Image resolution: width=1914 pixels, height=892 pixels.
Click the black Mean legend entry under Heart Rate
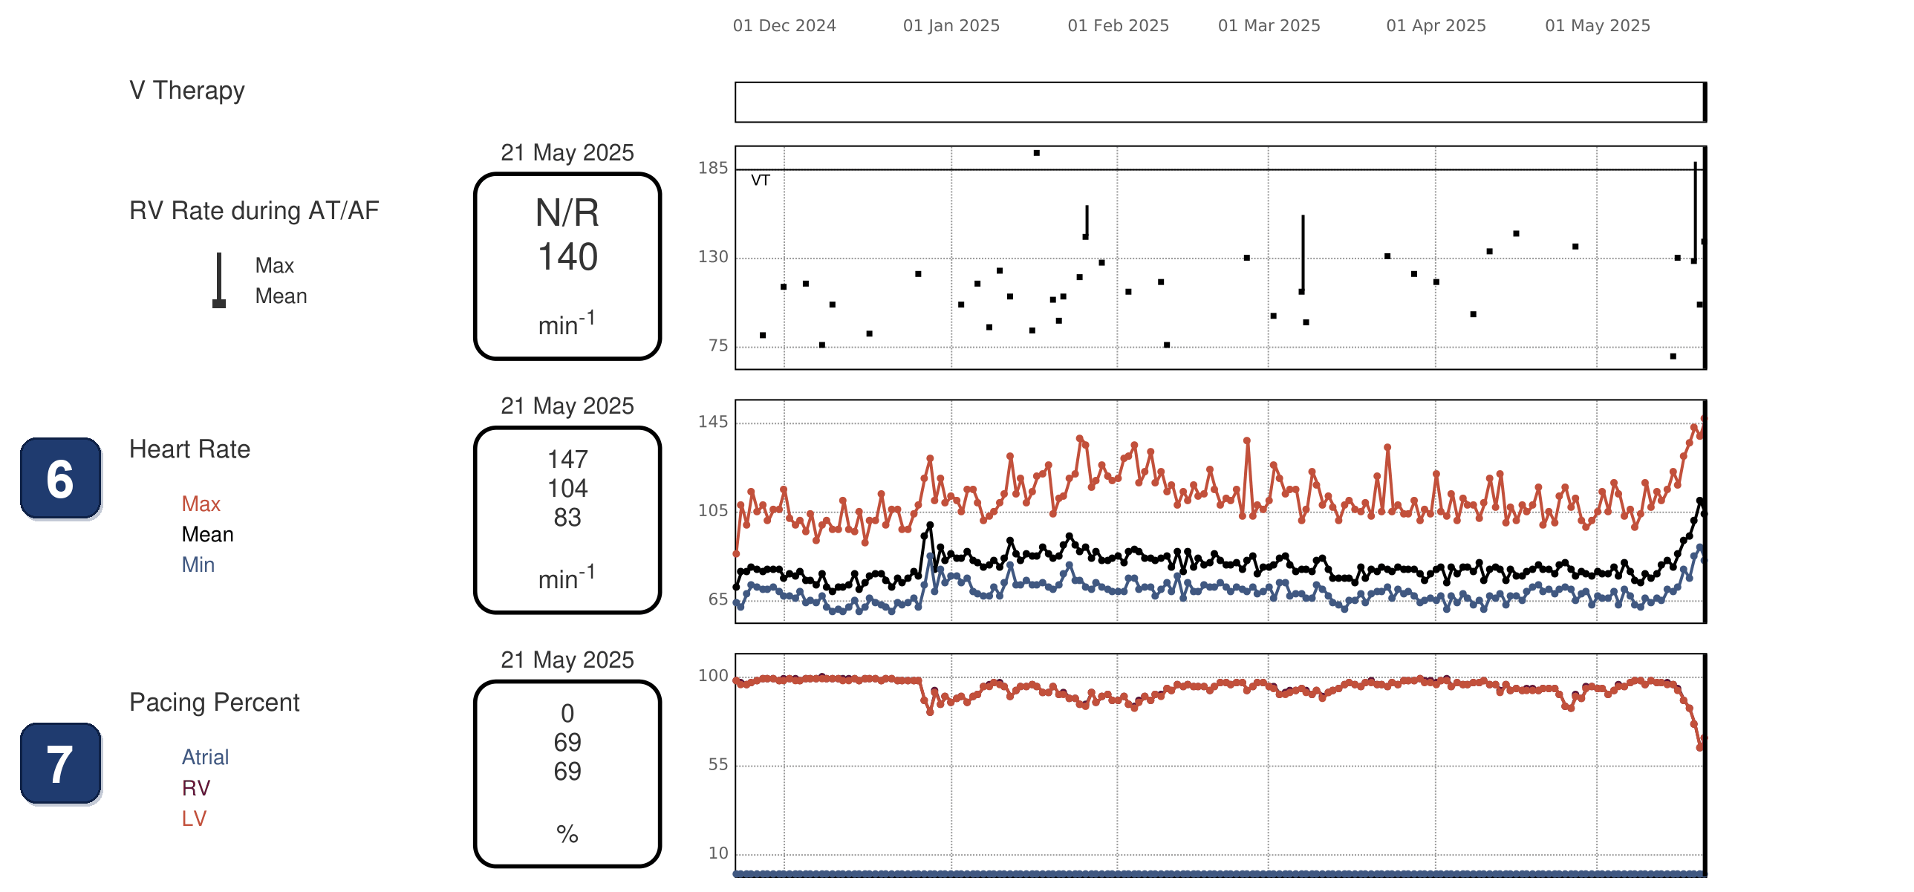tap(207, 534)
